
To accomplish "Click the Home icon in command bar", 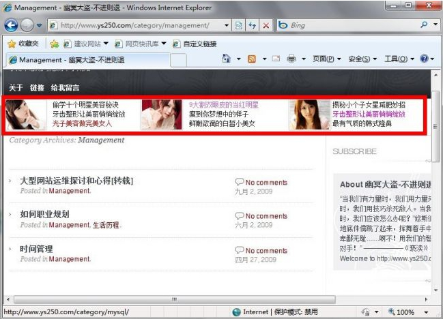I will [x=227, y=59].
